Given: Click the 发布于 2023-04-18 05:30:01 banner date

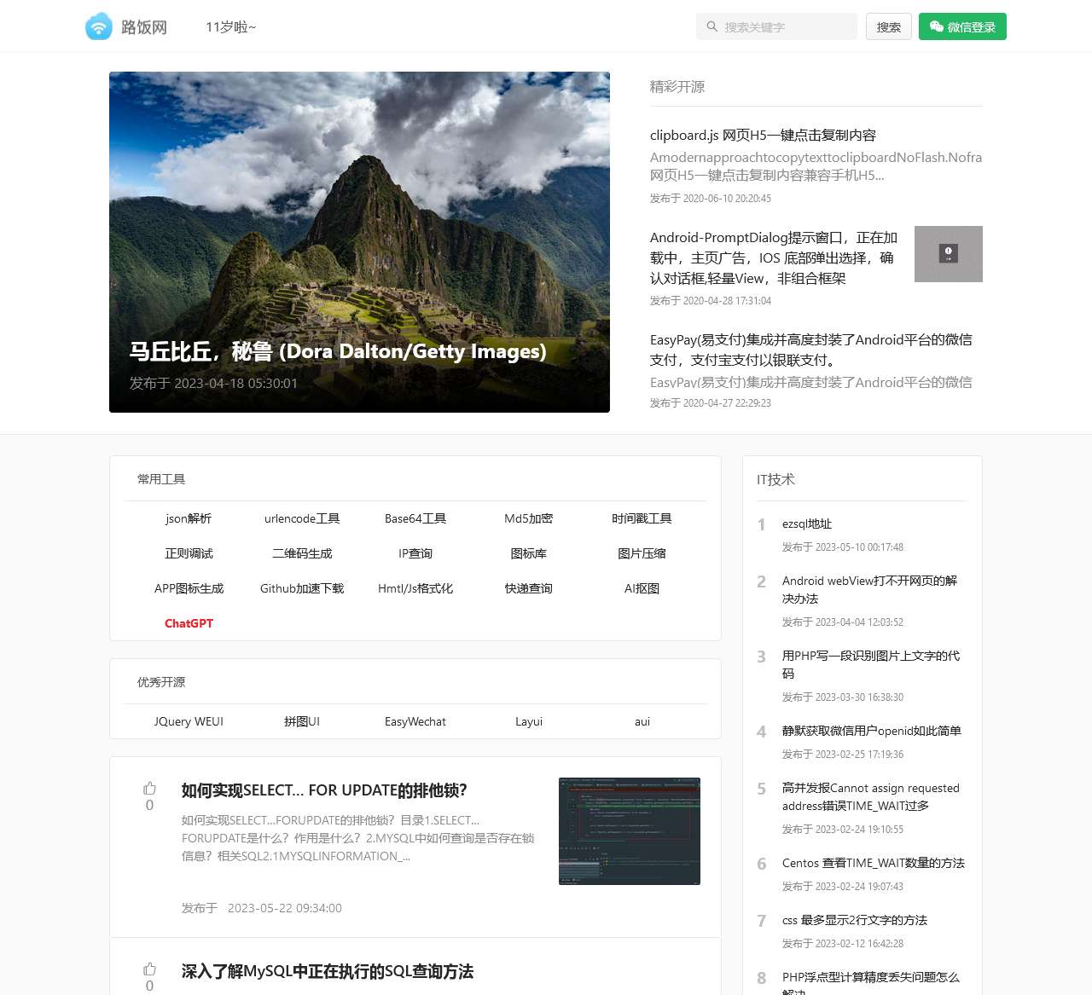Looking at the screenshot, I should click(x=213, y=384).
